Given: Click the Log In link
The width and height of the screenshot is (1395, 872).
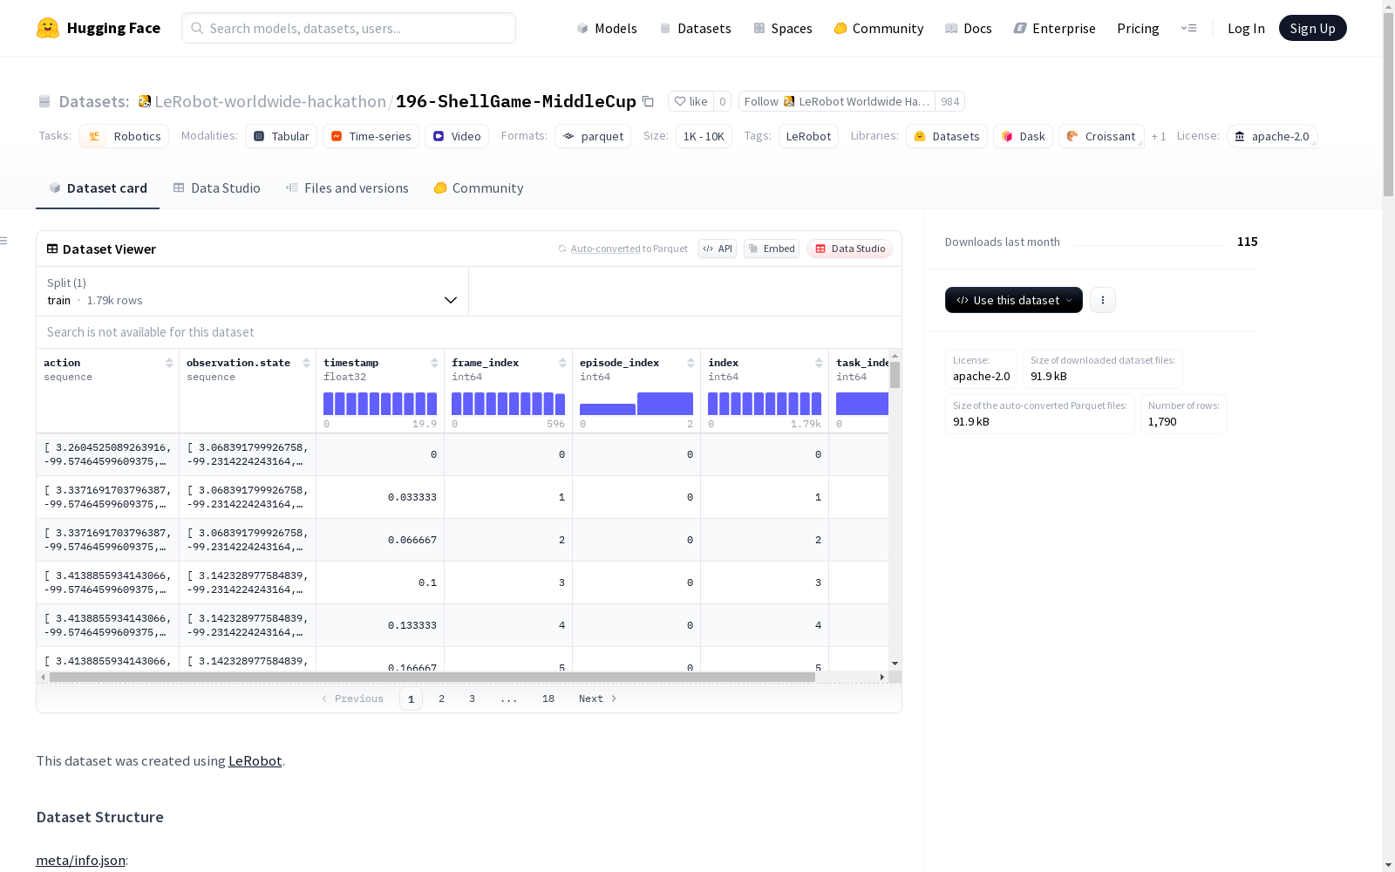Looking at the screenshot, I should [1246, 28].
